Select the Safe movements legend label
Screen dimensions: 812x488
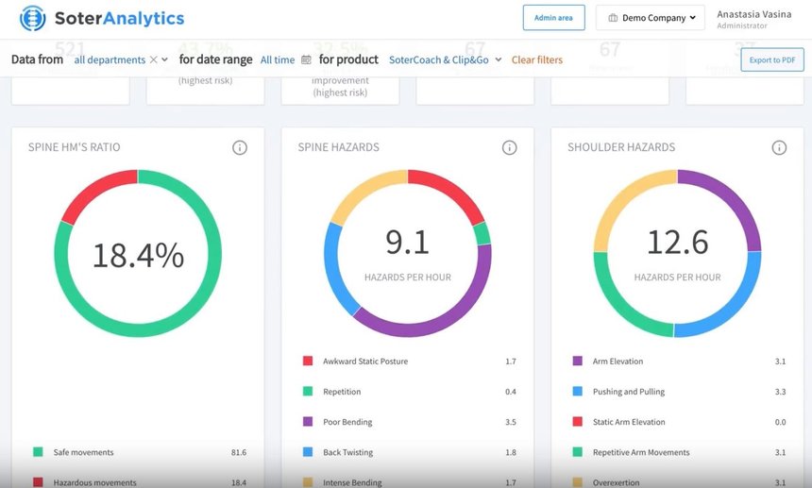click(x=83, y=452)
